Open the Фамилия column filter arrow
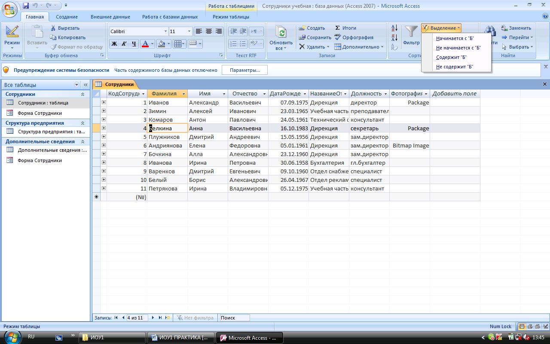Image resolution: width=550 pixels, height=344 pixels. coord(184,94)
